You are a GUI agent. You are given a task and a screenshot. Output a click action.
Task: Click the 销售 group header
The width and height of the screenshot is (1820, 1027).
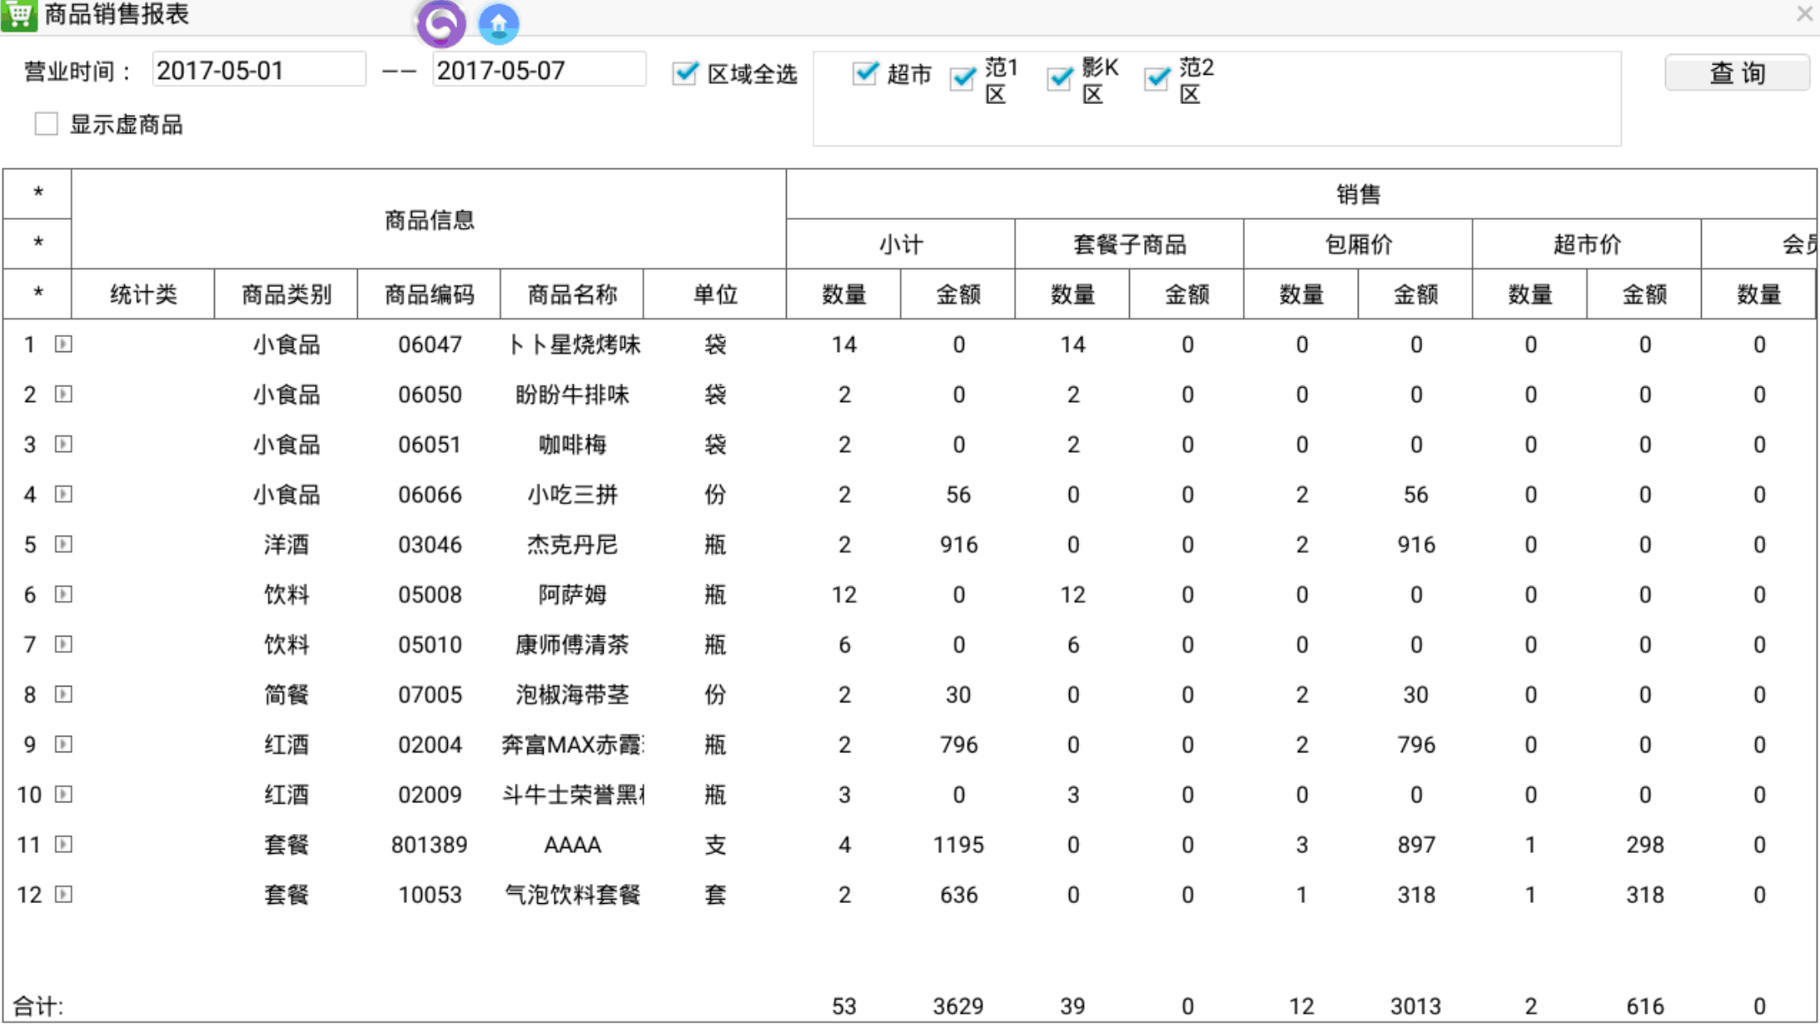coord(1301,194)
